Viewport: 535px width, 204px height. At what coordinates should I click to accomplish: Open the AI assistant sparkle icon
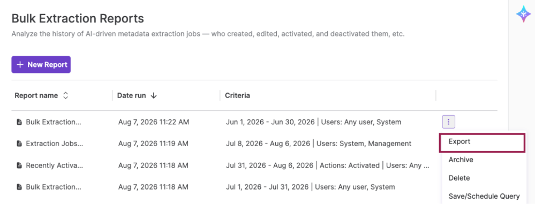coord(523,14)
